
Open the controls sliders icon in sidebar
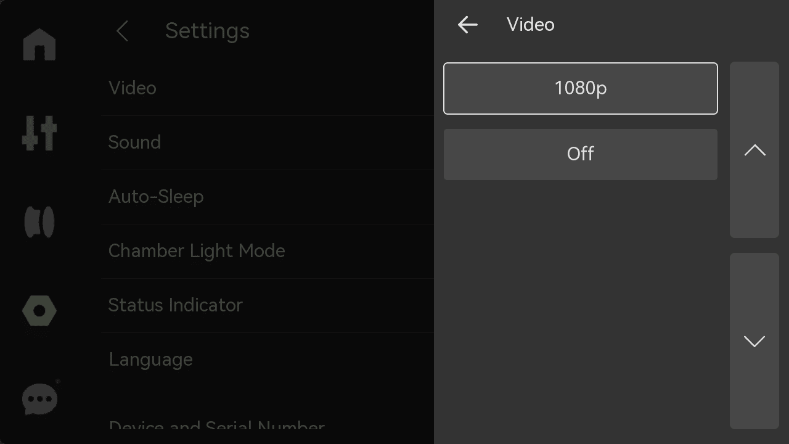(x=39, y=133)
